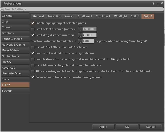Enable saving textures as PNG checkbox
This screenshot has height=132, width=165.
(33, 59)
